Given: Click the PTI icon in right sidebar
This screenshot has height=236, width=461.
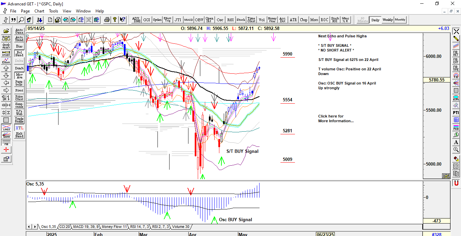Looking at the screenshot, I should click(456, 112).
